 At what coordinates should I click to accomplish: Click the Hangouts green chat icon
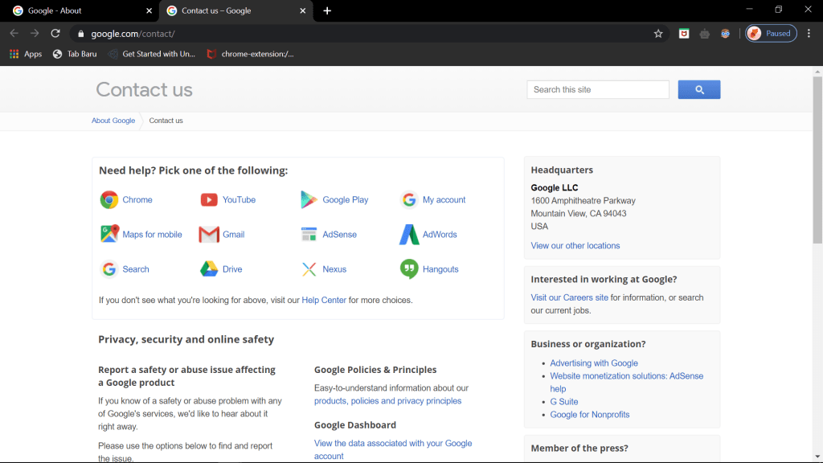pos(409,269)
